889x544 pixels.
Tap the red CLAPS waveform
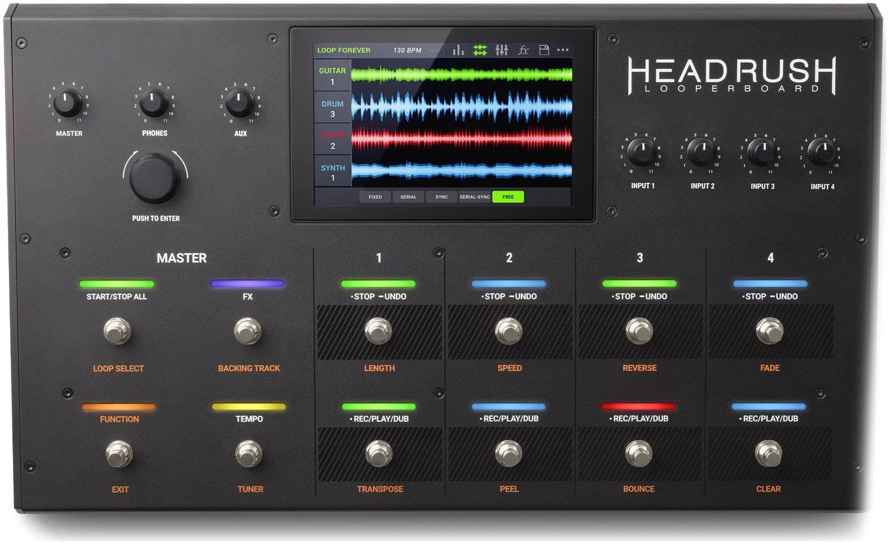click(x=462, y=139)
